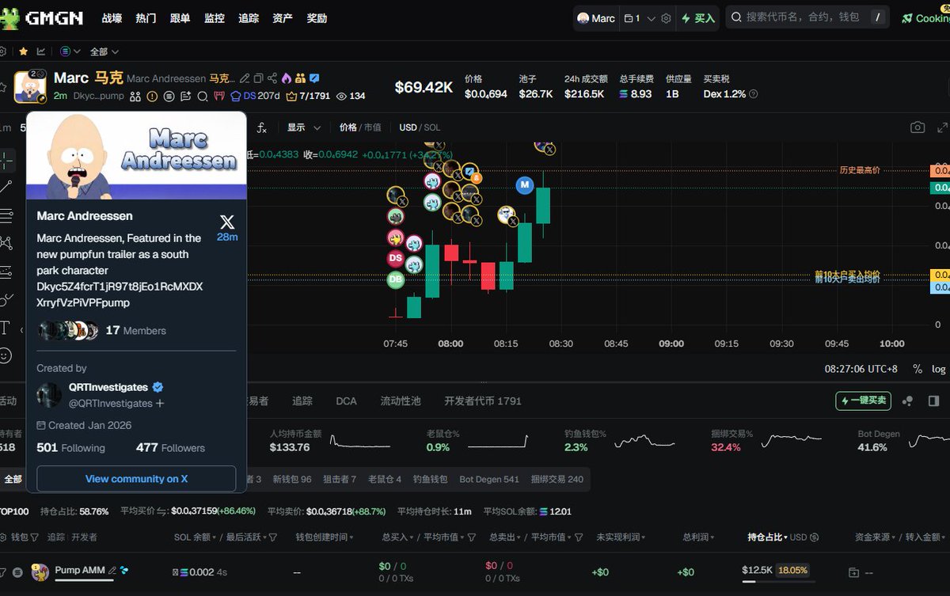Select the crosshair cursor tool
The height and width of the screenshot is (596, 950).
pos(6,161)
